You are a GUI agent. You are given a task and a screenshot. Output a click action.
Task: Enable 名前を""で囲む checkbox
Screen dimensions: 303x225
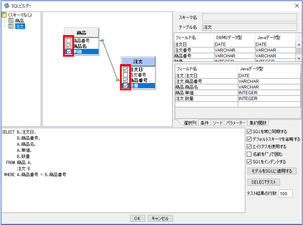click(249, 154)
